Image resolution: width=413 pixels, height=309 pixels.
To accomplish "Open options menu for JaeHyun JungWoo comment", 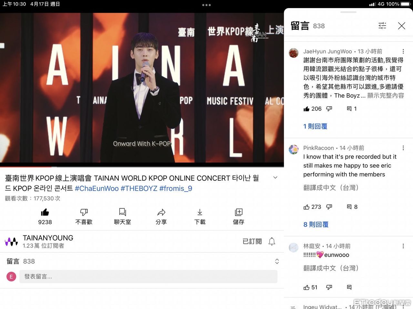I will pos(403,51).
